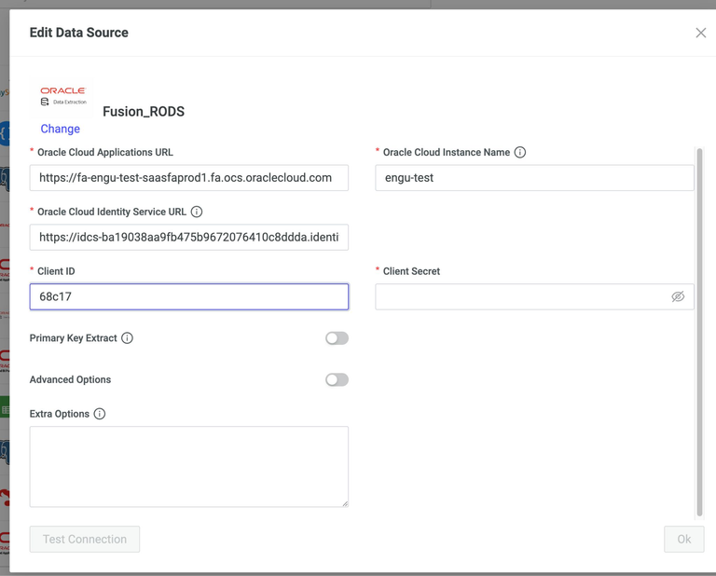Viewport: 716px width, 576px height.
Task: Enable the Primary Key Extract toggle
Action: [x=337, y=338]
